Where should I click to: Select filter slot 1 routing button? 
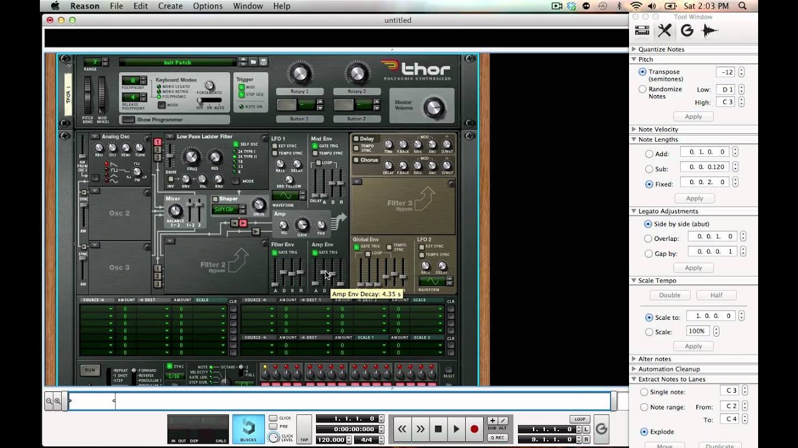[158, 142]
